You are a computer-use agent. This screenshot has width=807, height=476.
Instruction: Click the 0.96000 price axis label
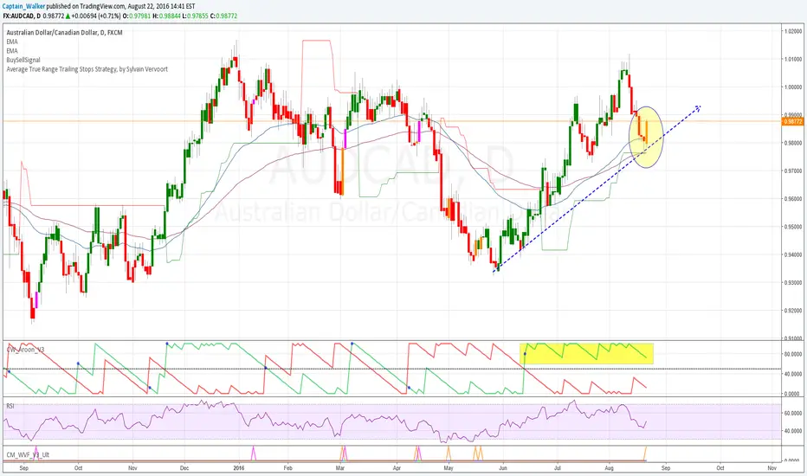pyautogui.click(x=793, y=199)
